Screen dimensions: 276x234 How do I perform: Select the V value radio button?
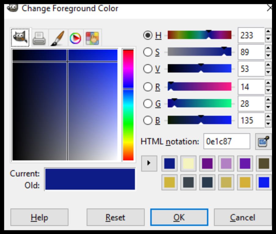tap(148, 69)
